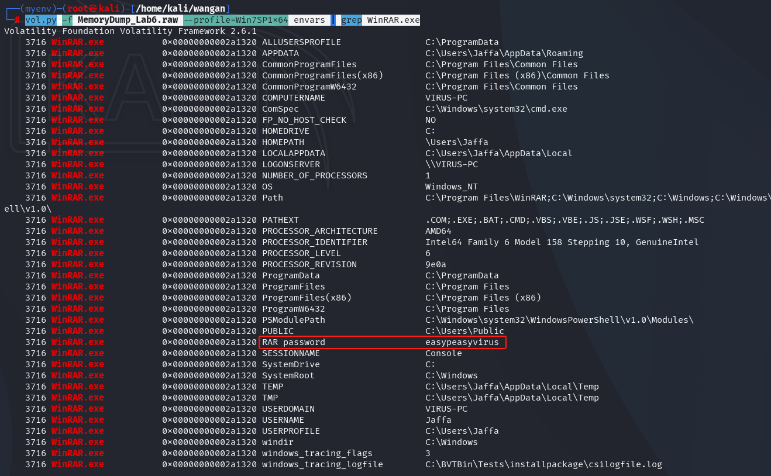The image size is (771, 476).
Task: Click the --profile=Win7SP1x64 option
Action: click(x=236, y=20)
